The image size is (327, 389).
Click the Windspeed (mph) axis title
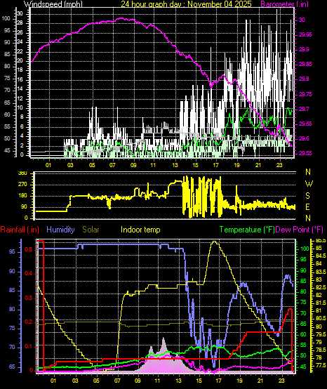[53, 4]
